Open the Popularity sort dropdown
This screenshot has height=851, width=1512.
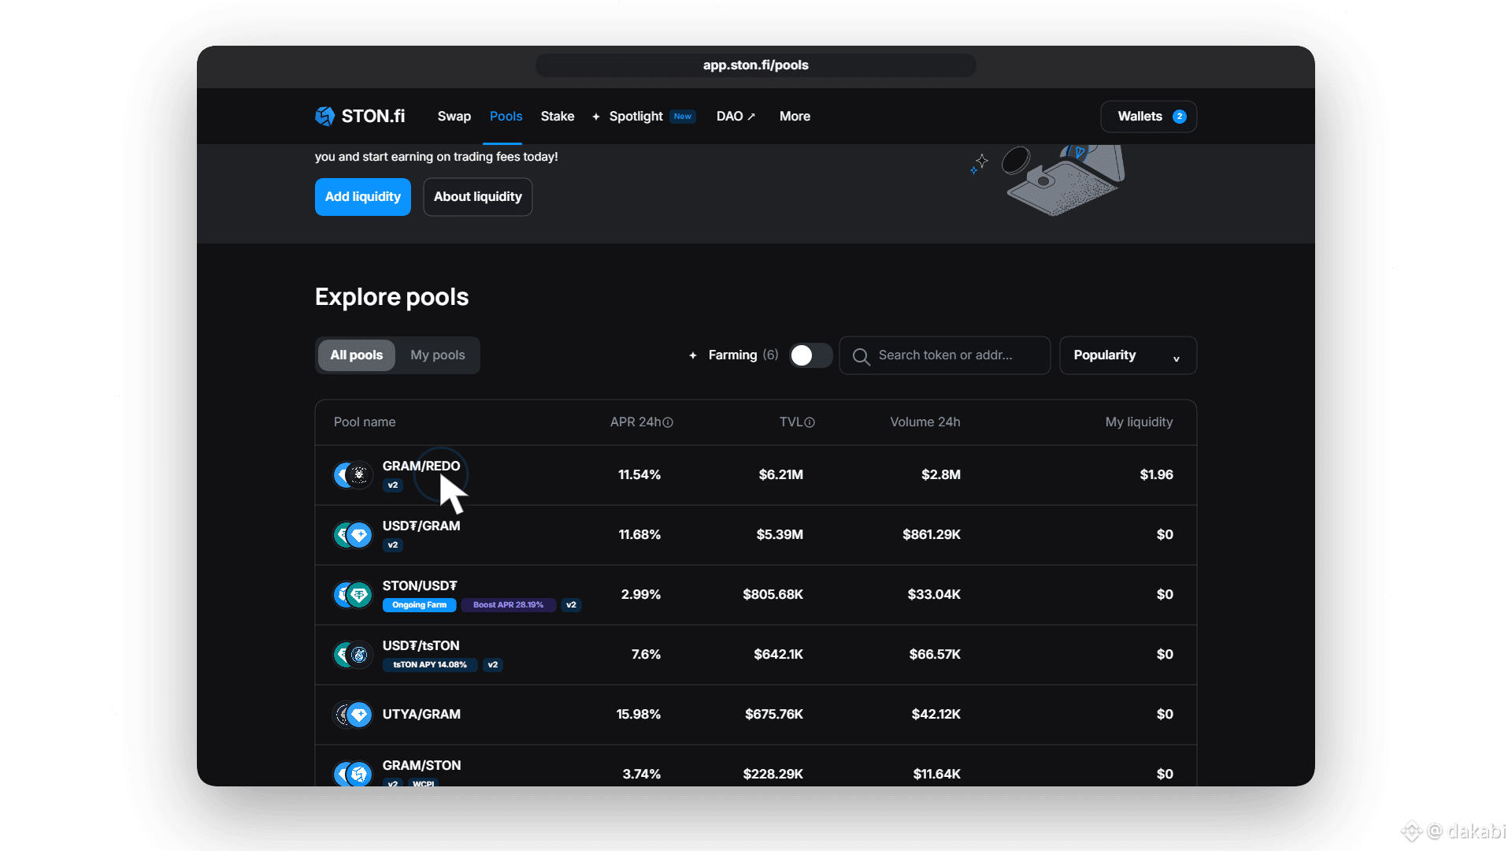[1128, 355]
